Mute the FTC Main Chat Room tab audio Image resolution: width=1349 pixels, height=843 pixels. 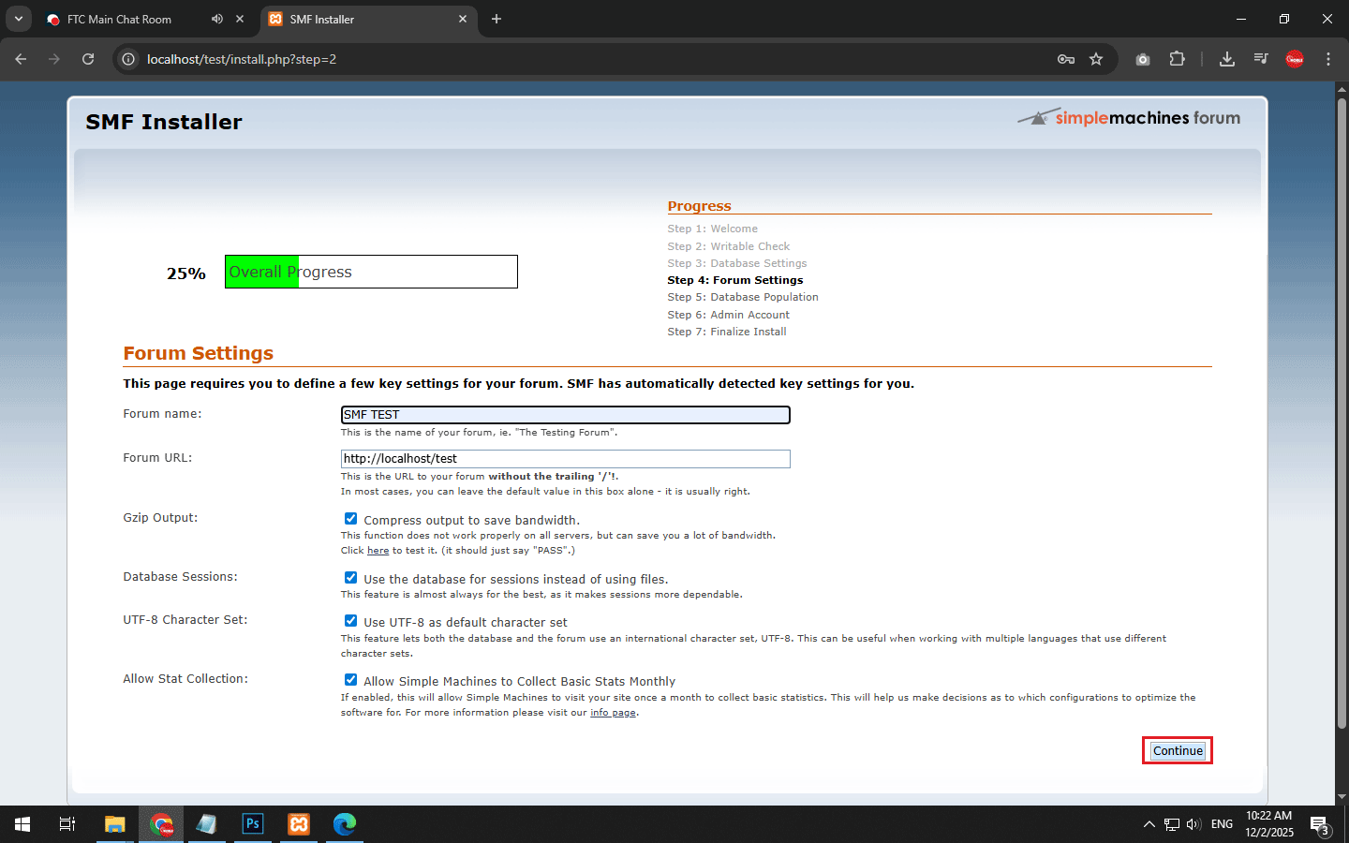[217, 19]
